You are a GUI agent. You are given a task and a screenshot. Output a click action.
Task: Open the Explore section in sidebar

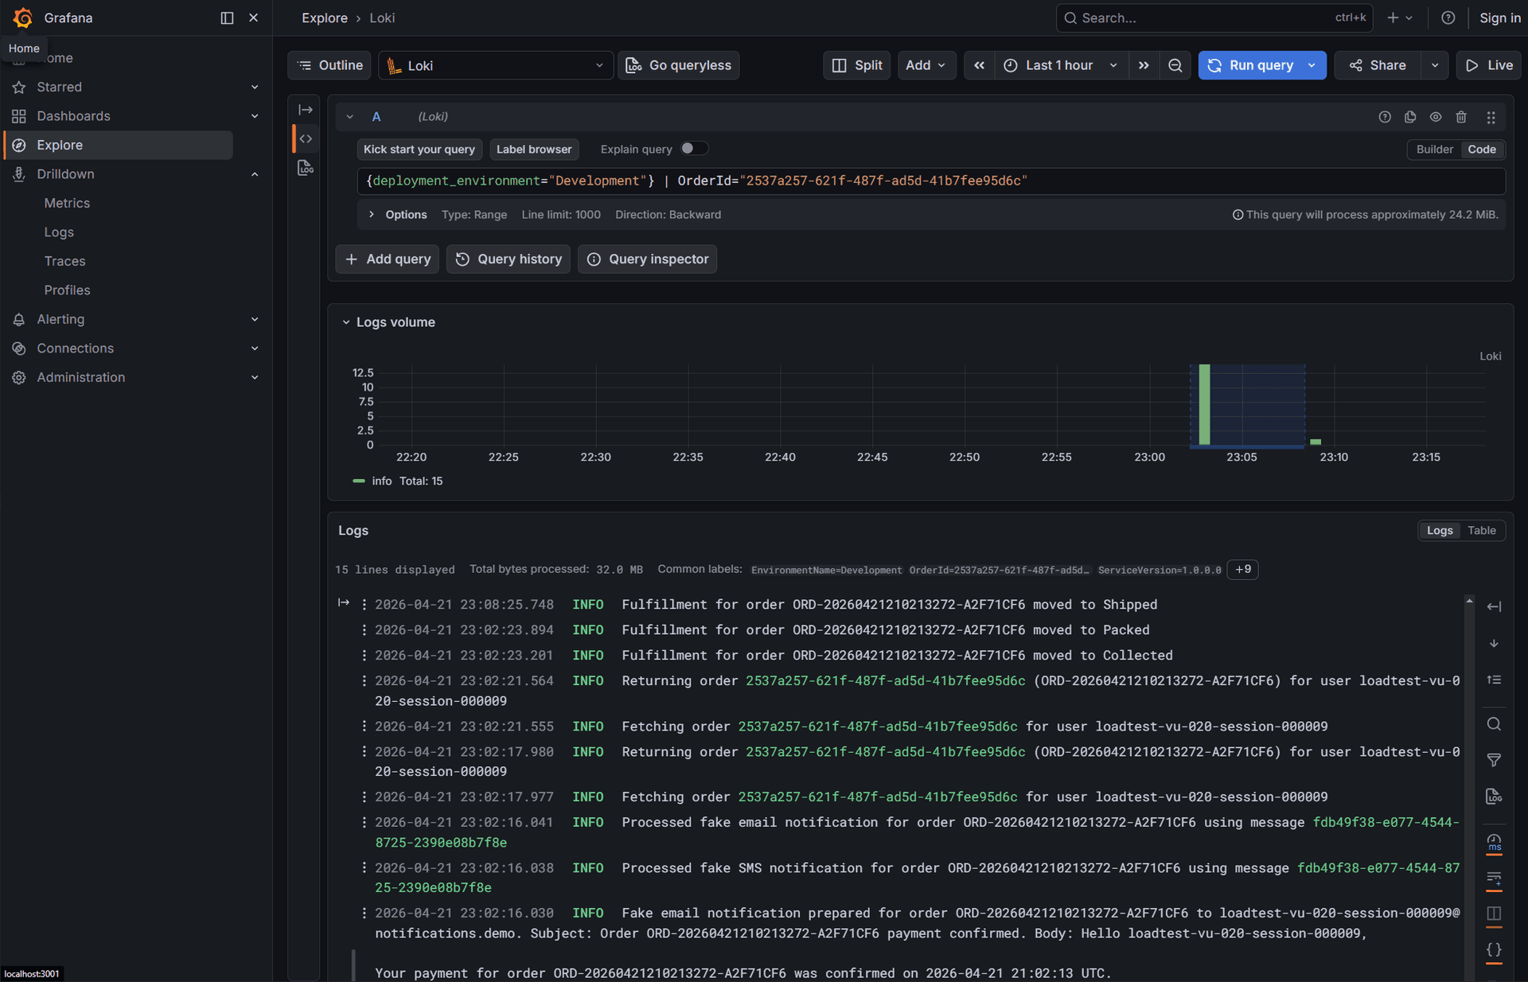coord(59,145)
